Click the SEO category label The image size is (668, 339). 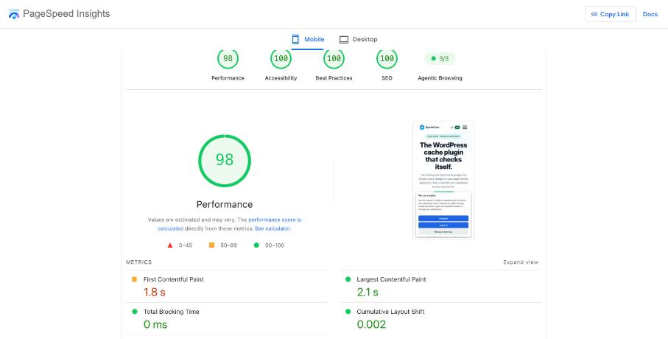[387, 78]
